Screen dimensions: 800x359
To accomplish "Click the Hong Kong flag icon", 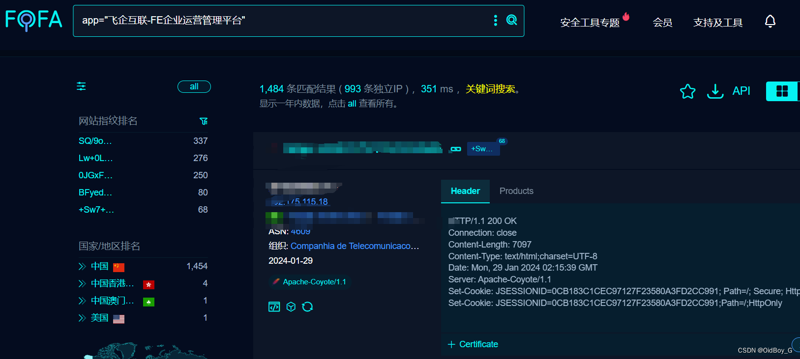I will [148, 284].
